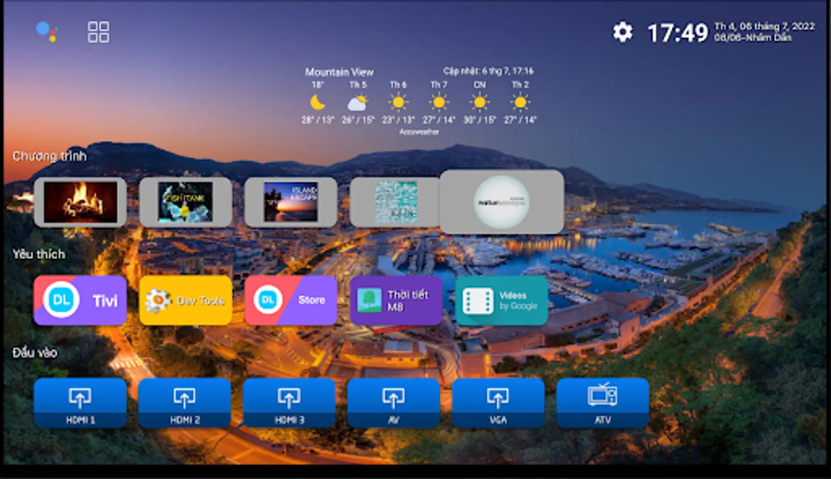Open the Mountain View weather forecast
The height and width of the screenshot is (479, 831).
pyautogui.click(x=339, y=72)
